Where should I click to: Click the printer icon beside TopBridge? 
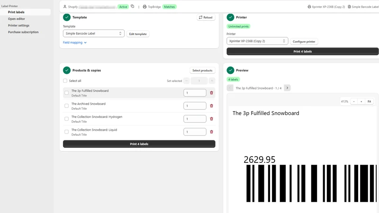(x=144, y=7)
